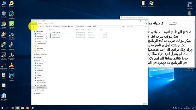Open Camtasia recorder taskbar icon
The width and height of the screenshot is (196, 110).
coord(28,108)
